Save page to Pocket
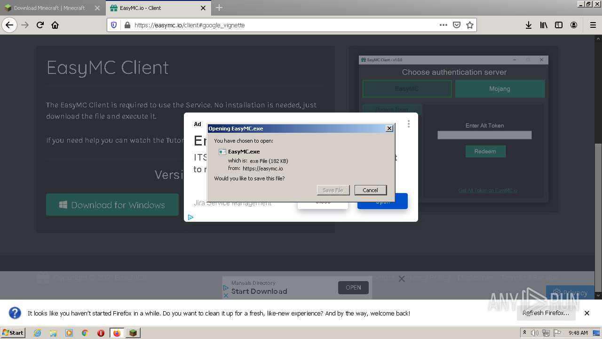 click(x=456, y=25)
